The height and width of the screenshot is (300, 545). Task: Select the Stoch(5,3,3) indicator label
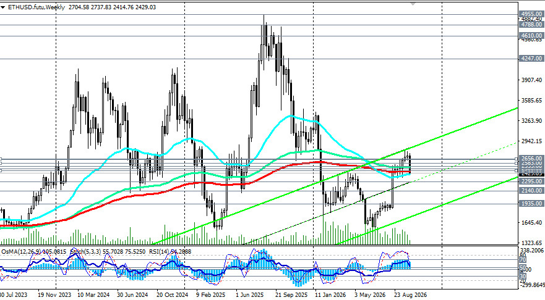pyautogui.click(x=85, y=251)
